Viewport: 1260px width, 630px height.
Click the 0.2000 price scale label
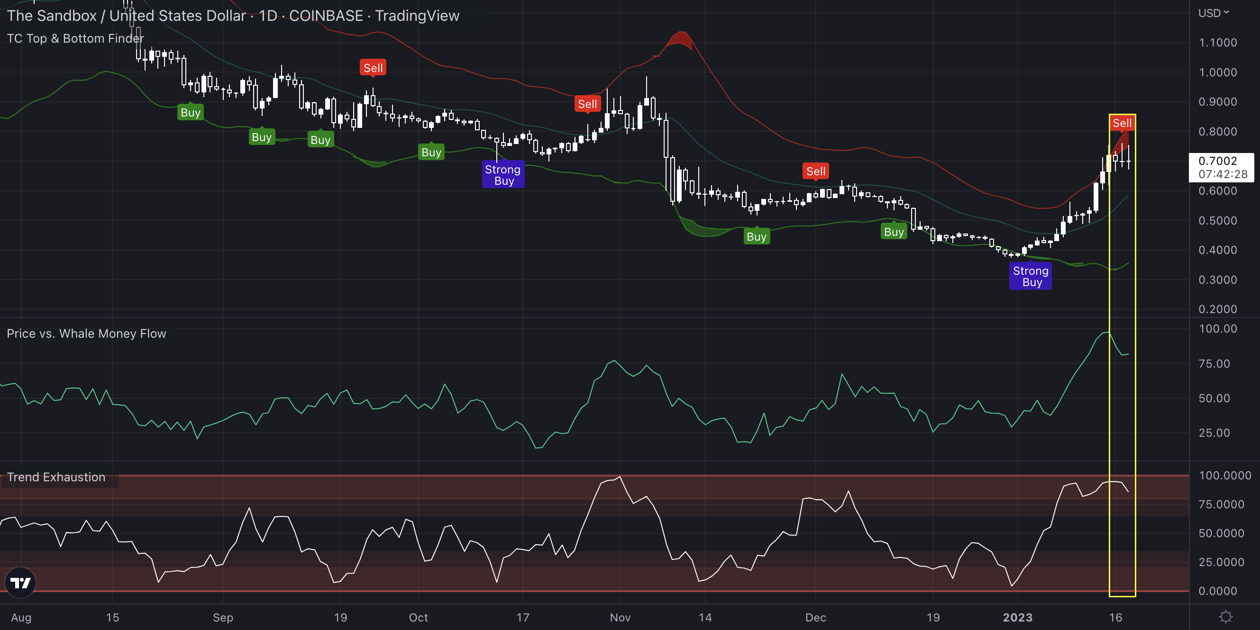coord(1218,309)
